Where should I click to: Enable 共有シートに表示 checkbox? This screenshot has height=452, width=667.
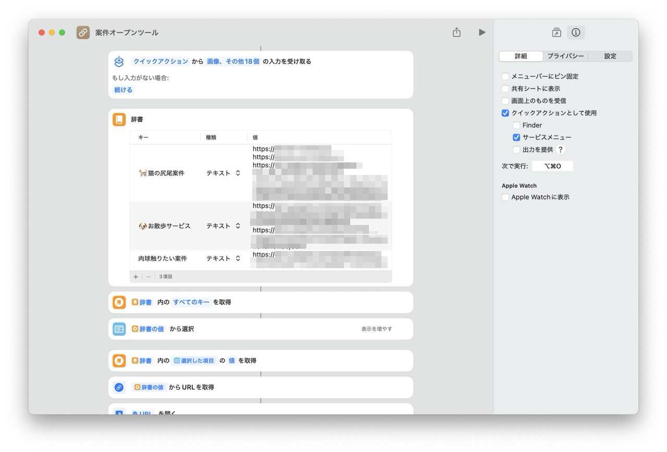[x=505, y=89]
